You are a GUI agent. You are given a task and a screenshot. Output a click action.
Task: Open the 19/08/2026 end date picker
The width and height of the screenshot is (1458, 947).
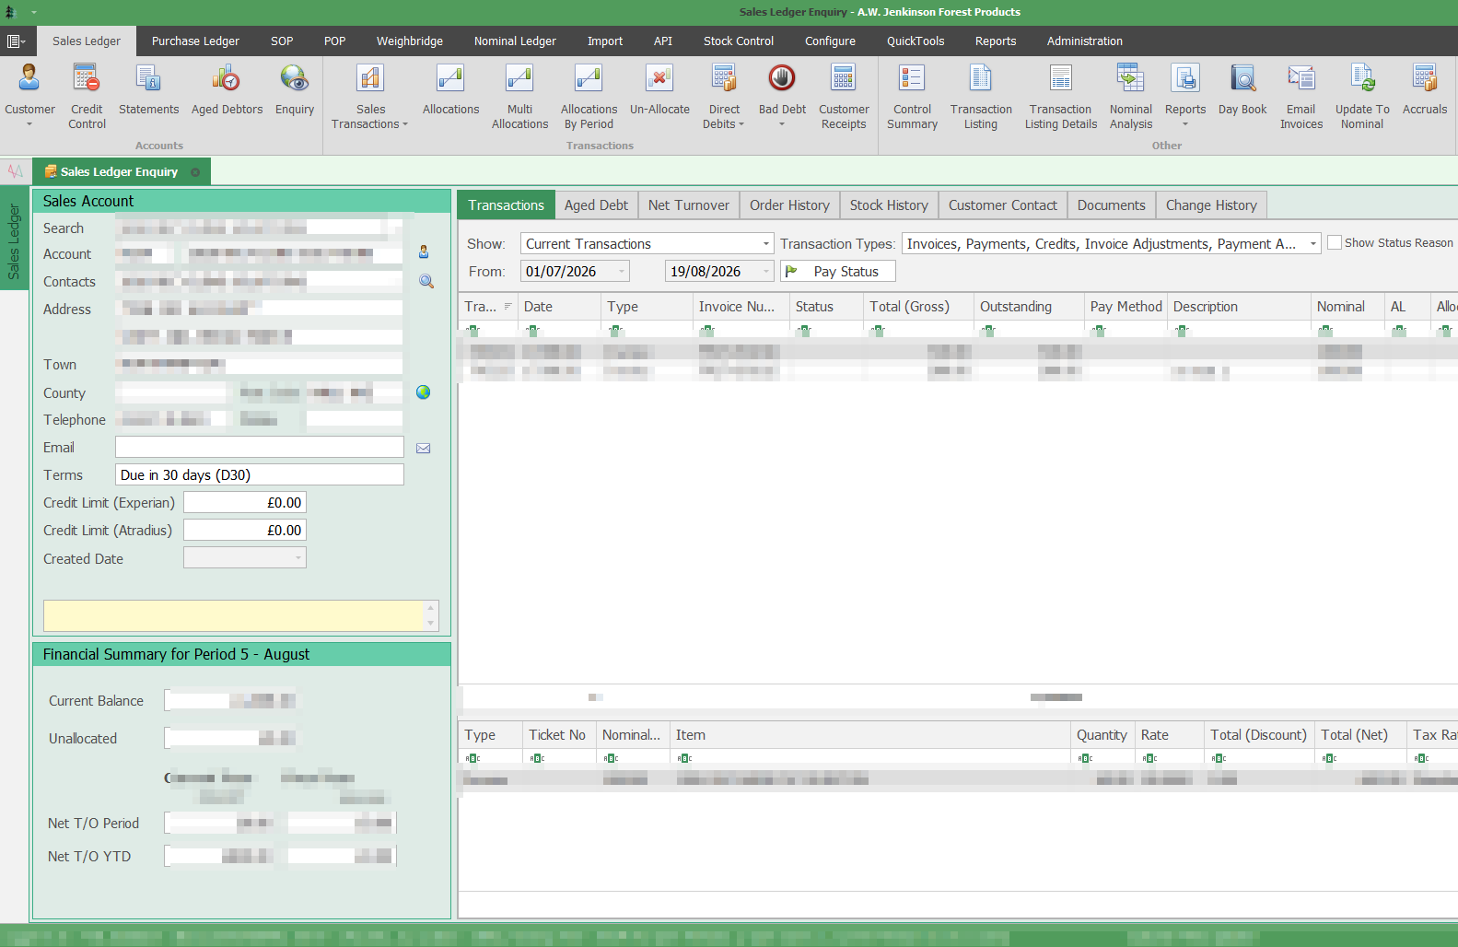click(766, 272)
